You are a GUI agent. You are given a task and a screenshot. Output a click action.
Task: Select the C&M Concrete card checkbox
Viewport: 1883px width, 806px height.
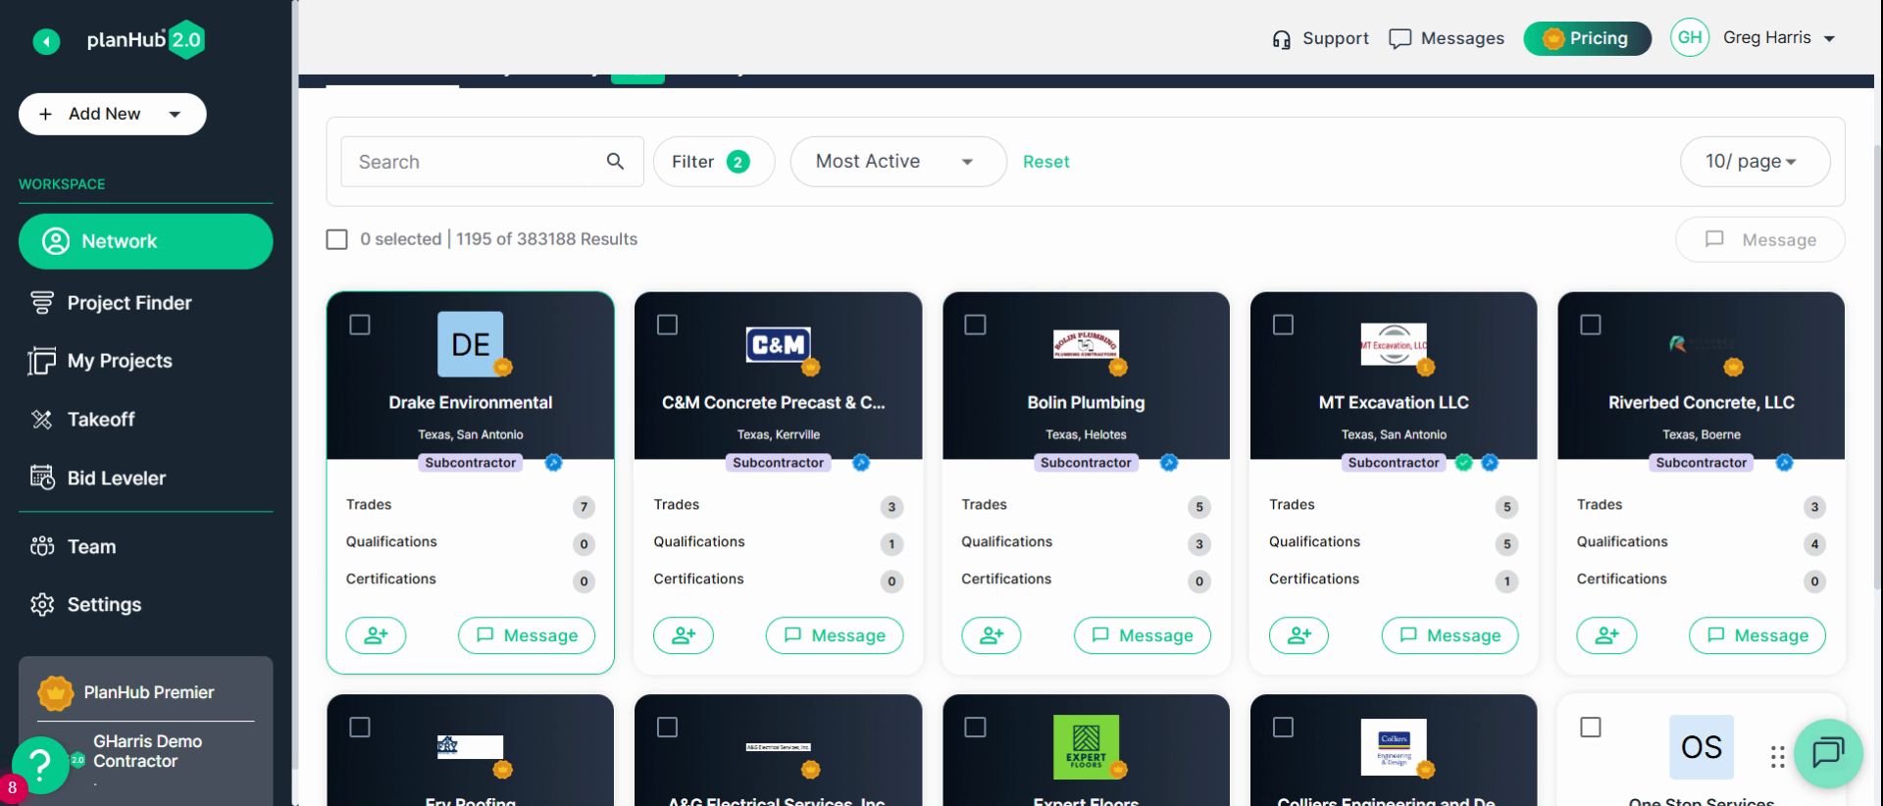tap(668, 325)
